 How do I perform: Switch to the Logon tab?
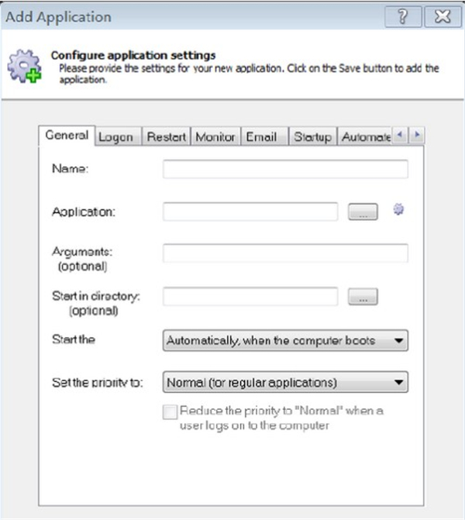point(116,136)
